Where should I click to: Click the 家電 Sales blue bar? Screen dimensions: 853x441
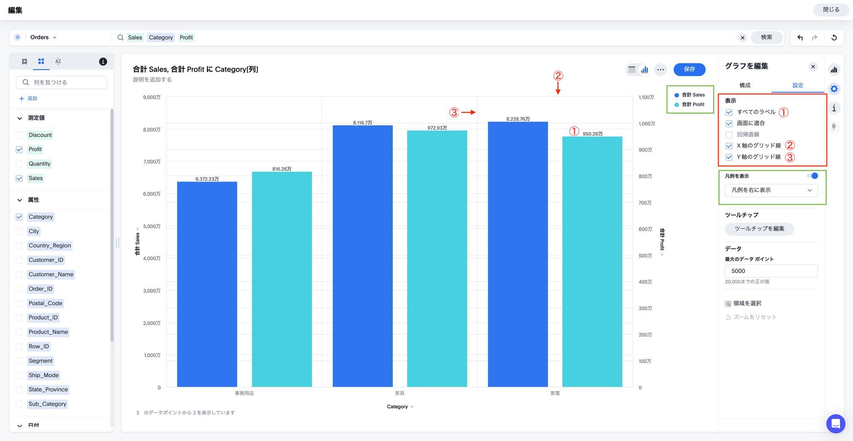[x=518, y=254]
